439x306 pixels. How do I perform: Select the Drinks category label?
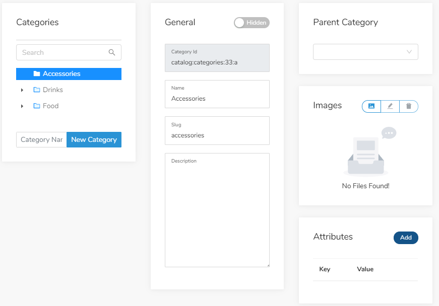click(52, 90)
